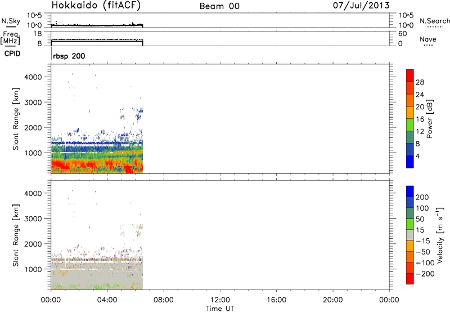450x312 pixels.
Task: Select the 'Time UT' axis title
Action: point(220,309)
